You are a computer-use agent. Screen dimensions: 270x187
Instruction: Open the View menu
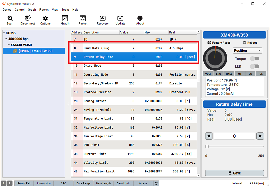coord(55,10)
